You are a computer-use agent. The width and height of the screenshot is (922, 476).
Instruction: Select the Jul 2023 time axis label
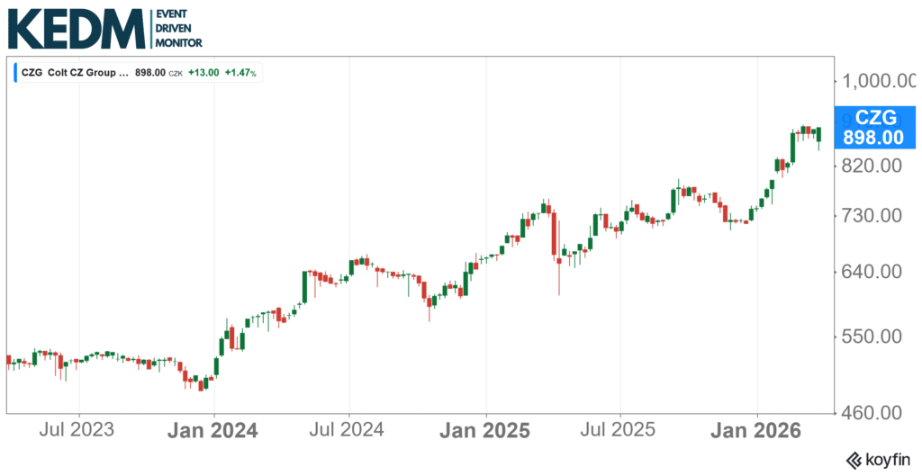pyautogui.click(x=79, y=430)
